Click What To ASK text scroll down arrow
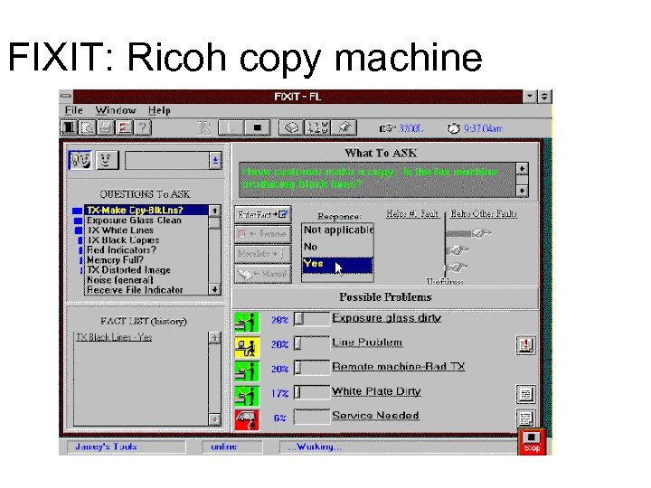 click(522, 191)
